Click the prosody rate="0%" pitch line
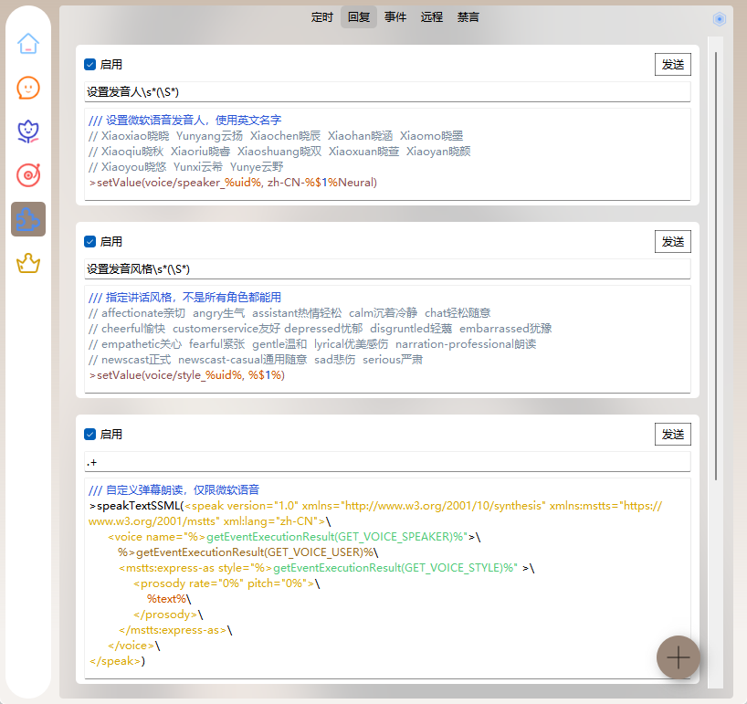 226,583
